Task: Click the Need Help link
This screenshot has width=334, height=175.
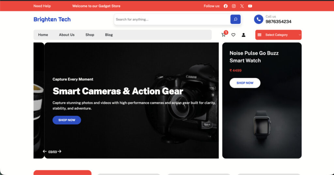Action: click(x=42, y=6)
